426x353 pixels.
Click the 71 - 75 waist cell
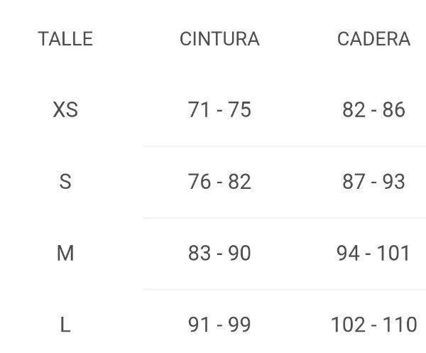[x=219, y=110]
